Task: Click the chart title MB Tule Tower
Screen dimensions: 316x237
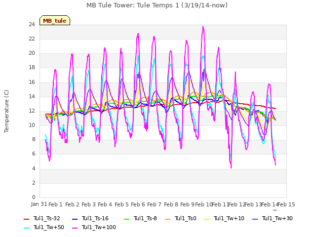Action: coord(157,5)
